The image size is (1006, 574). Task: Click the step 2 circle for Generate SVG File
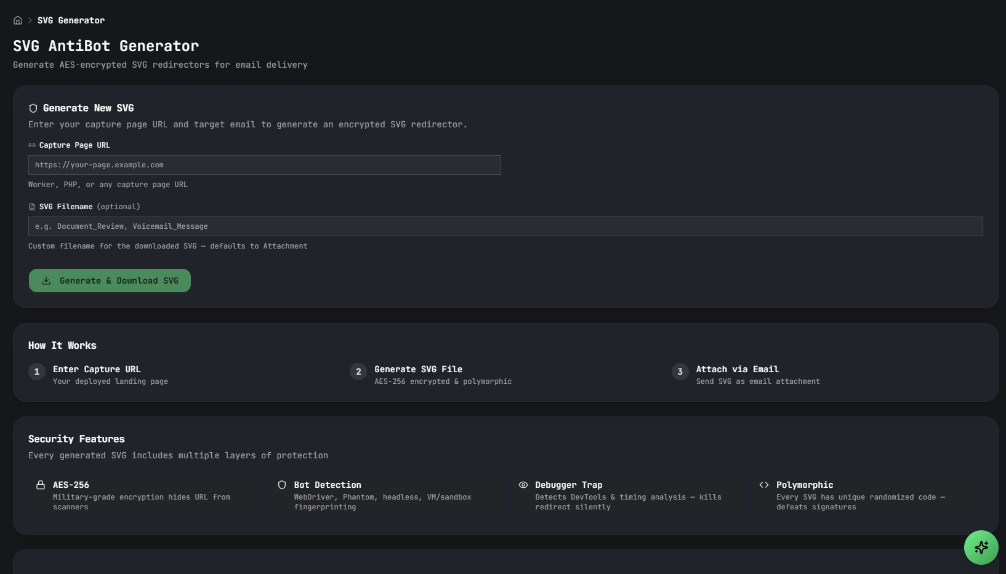click(358, 372)
